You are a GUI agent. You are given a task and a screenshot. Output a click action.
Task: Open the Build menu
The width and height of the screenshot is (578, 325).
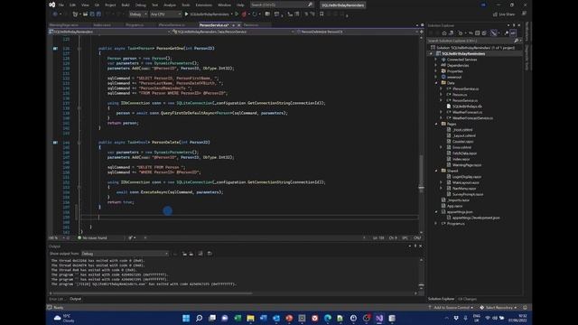[126, 5]
